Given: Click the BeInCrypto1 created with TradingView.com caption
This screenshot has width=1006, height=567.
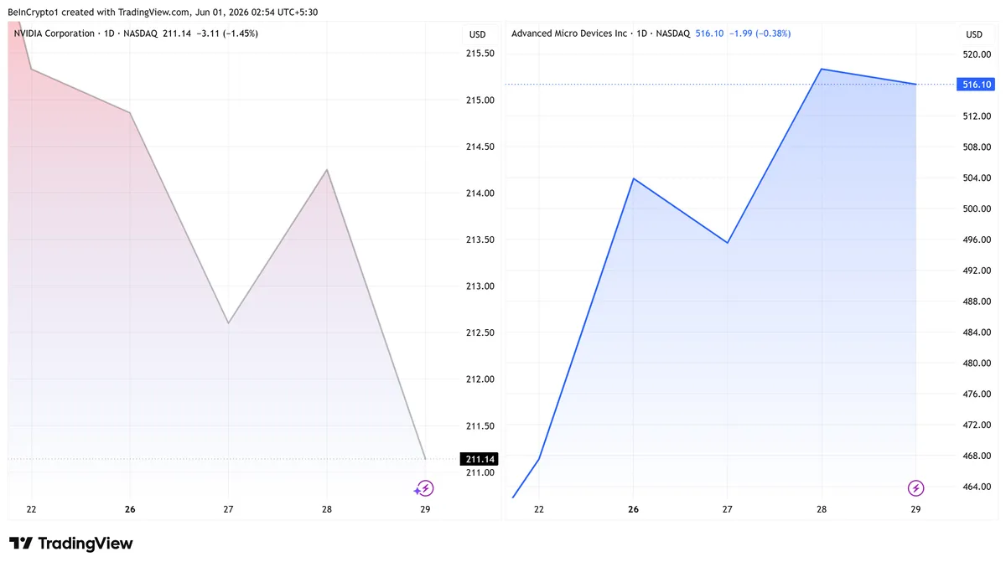Looking at the screenshot, I should (x=163, y=13).
